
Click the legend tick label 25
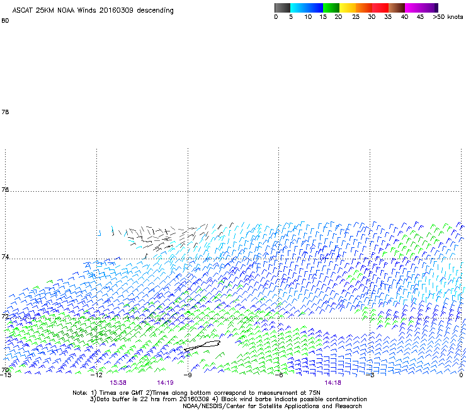coord(356,17)
